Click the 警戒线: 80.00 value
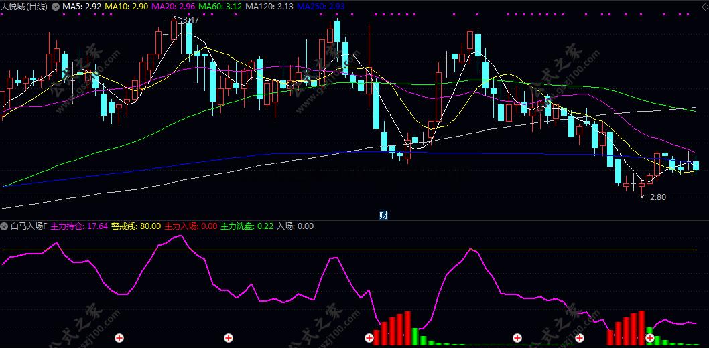This screenshot has height=348, width=709. [x=135, y=226]
